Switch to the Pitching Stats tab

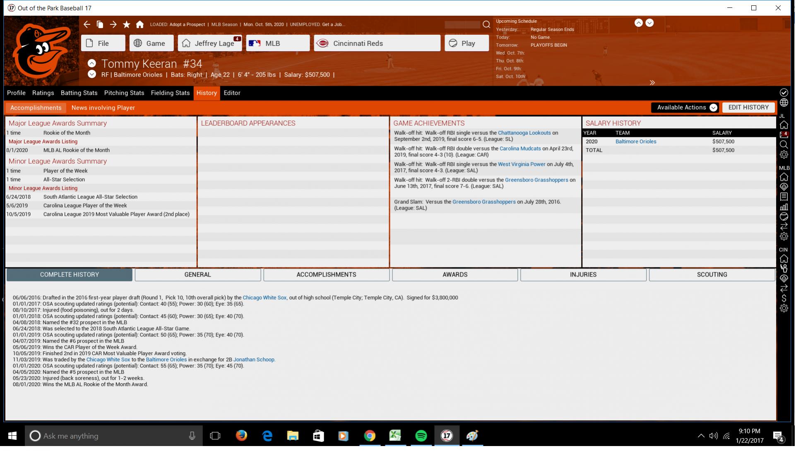click(124, 93)
